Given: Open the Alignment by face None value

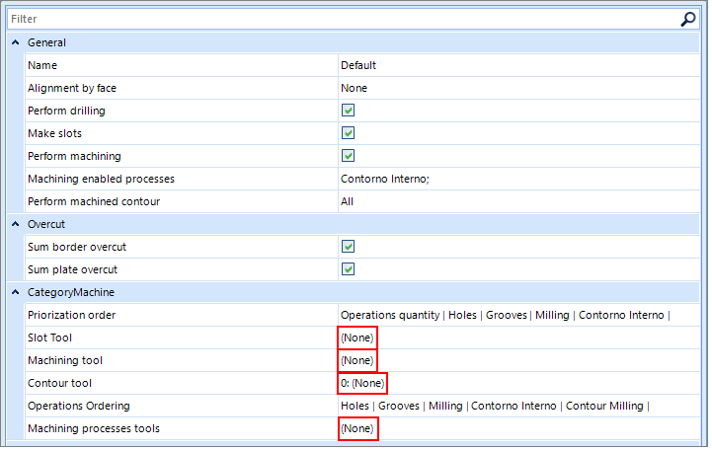Looking at the screenshot, I should click(354, 88).
